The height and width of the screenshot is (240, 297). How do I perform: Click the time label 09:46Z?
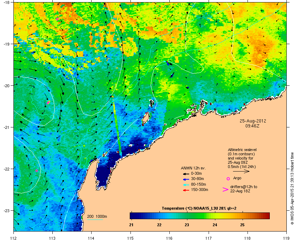click(252, 126)
